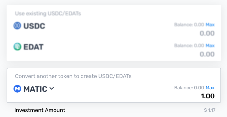Click the MATIC token icon
Screen dimensions: 227x117
[17, 89]
